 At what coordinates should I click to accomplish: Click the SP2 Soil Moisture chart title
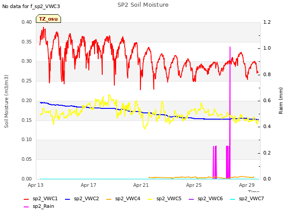tap(143, 5)
